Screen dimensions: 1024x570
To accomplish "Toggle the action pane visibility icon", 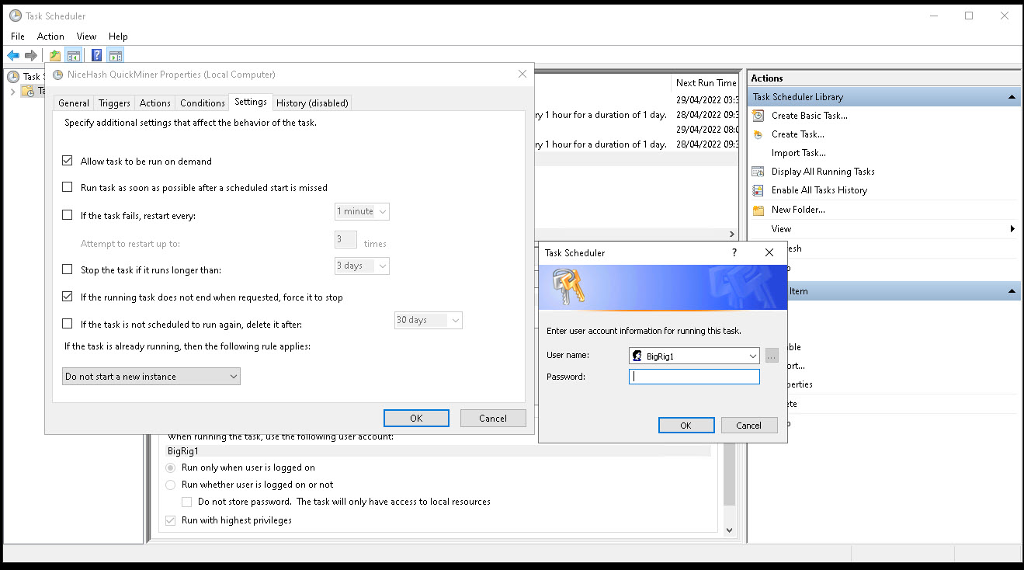I will [x=115, y=54].
